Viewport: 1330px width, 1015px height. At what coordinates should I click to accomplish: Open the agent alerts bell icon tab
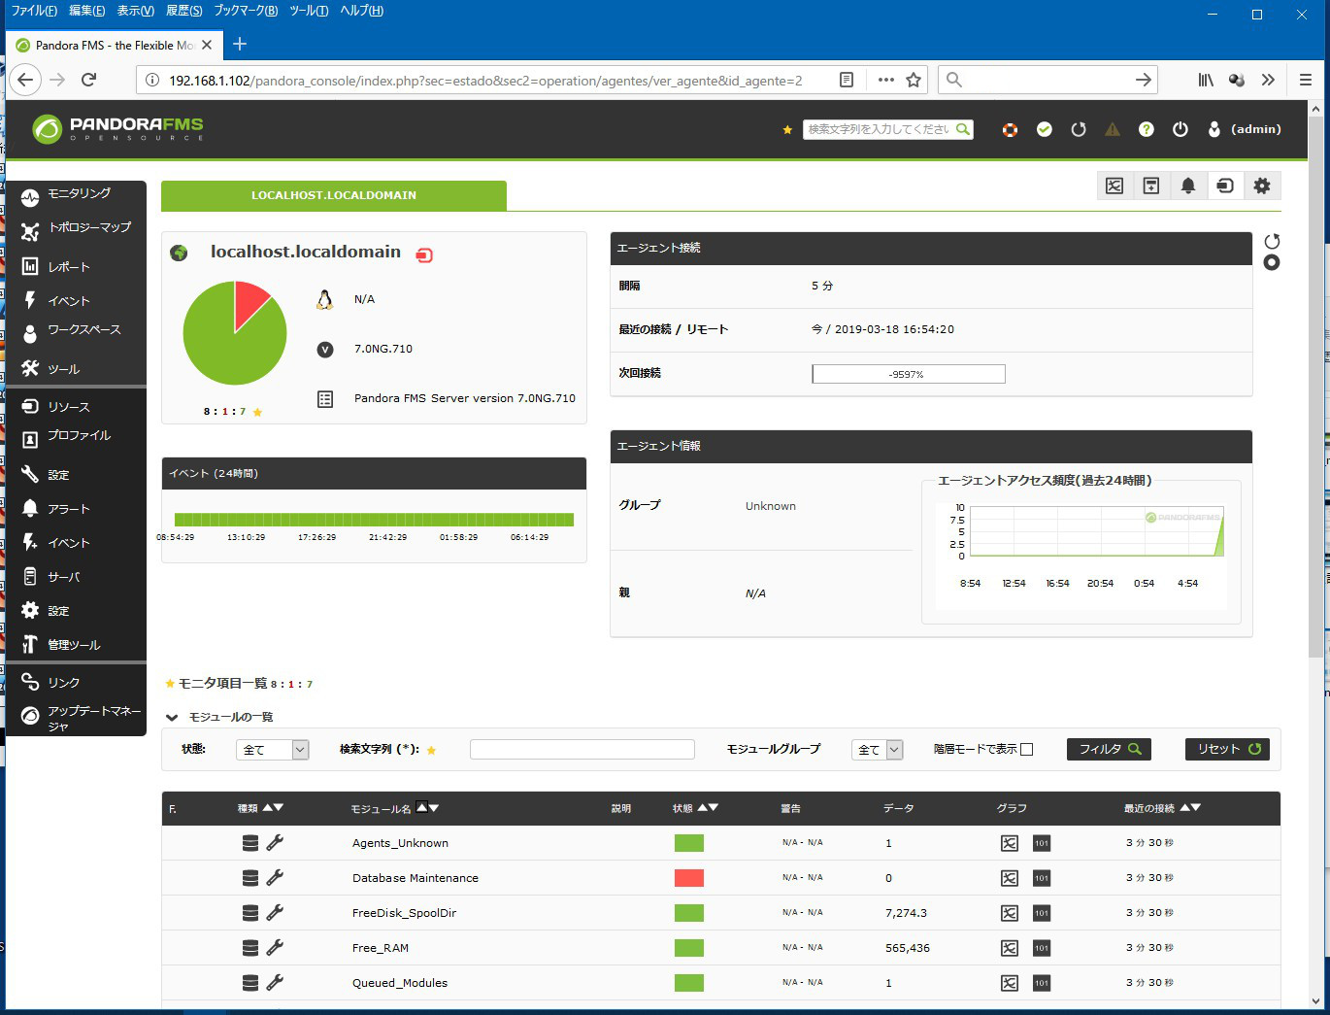tap(1188, 186)
